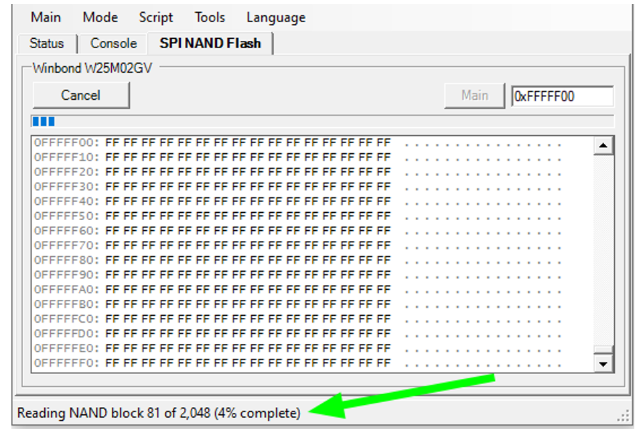
Task: Click the hex view scroll-up arrow
Action: (603, 145)
